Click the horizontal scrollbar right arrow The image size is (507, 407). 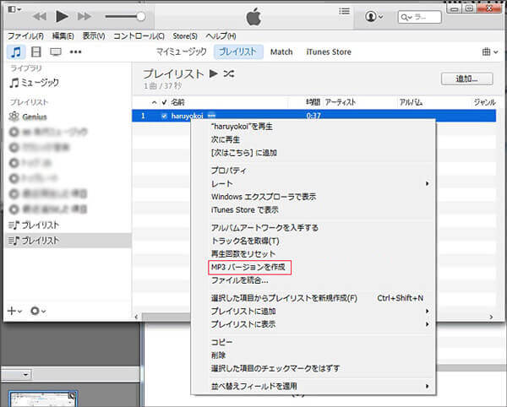tap(491, 317)
